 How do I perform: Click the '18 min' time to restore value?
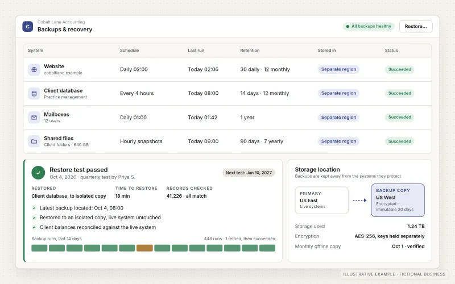click(122, 196)
